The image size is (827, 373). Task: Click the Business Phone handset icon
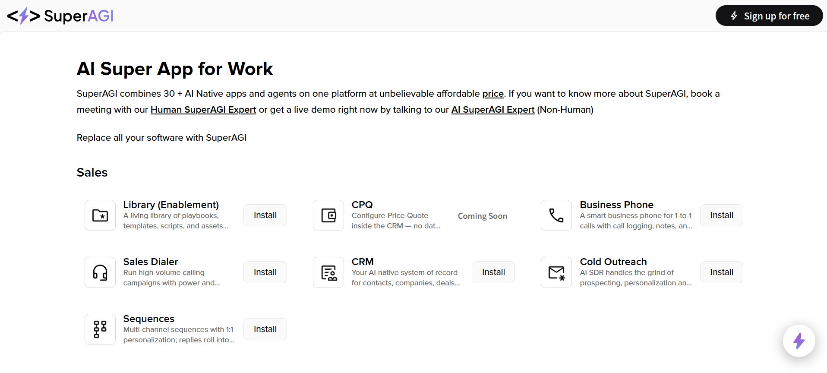[556, 215]
